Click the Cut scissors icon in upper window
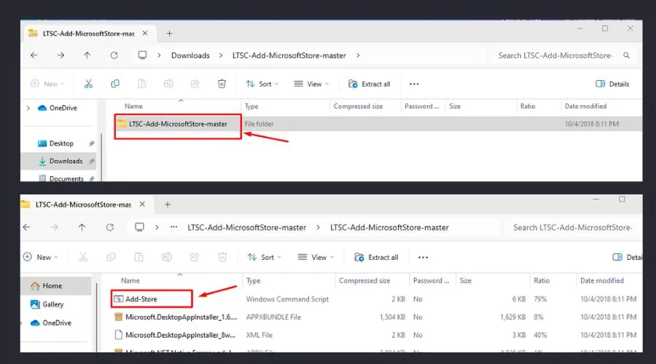Viewport: 656px width, 364px height. coord(88,84)
